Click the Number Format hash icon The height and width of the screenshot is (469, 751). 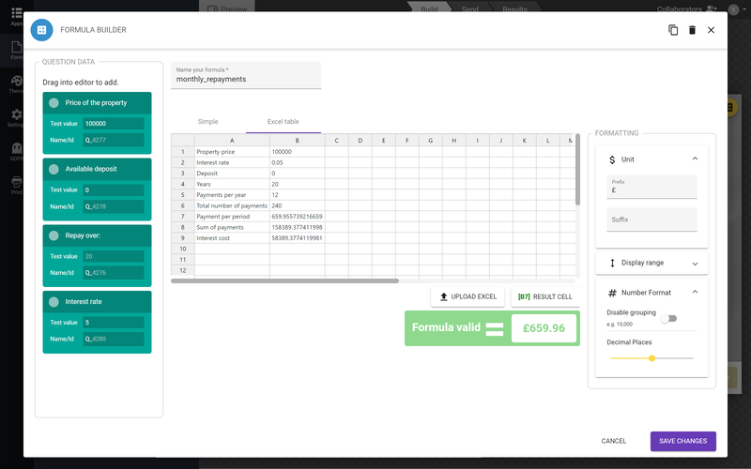pyautogui.click(x=612, y=293)
